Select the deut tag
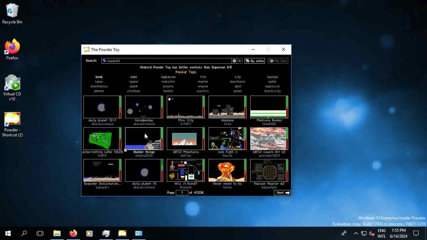Image resolution: width=427 pixels, height=240 pixels. [x=238, y=86]
